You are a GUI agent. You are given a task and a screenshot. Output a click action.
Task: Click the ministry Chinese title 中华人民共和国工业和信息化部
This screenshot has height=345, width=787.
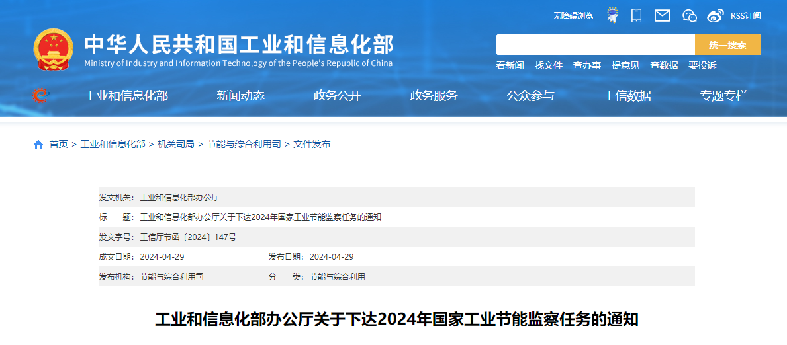point(239,45)
